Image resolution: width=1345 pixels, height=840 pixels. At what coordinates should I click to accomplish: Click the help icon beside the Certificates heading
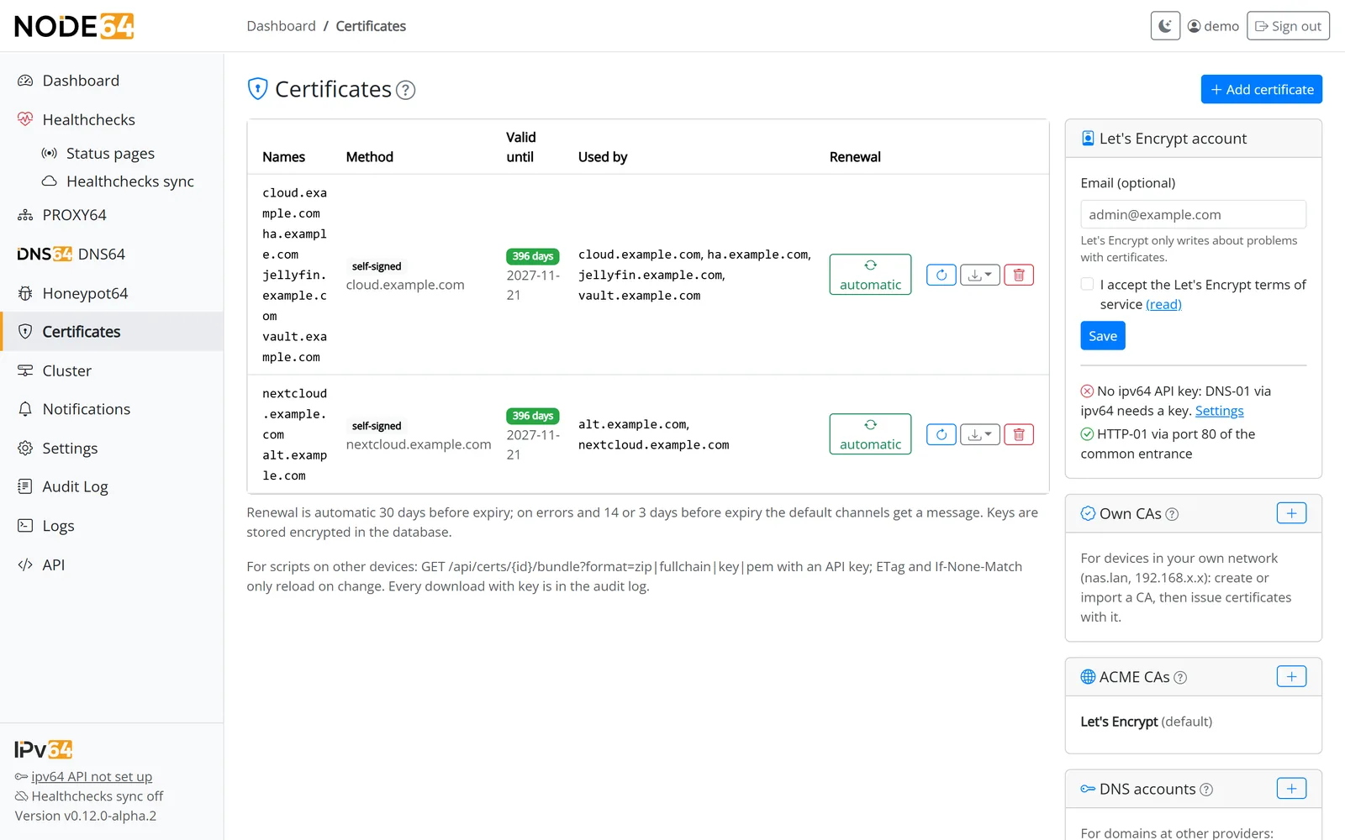(405, 90)
